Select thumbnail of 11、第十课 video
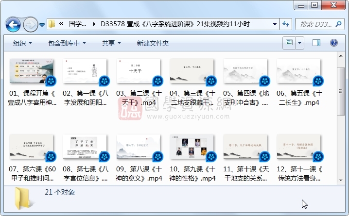 (245, 147)
